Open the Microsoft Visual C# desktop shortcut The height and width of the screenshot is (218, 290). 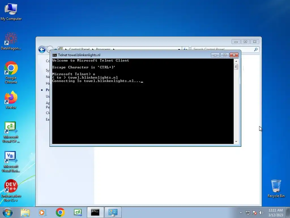pyautogui.click(x=11, y=132)
